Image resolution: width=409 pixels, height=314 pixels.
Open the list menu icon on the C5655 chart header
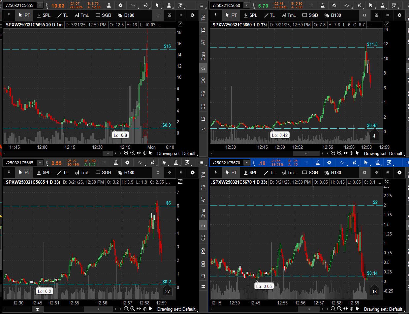(202, 5)
